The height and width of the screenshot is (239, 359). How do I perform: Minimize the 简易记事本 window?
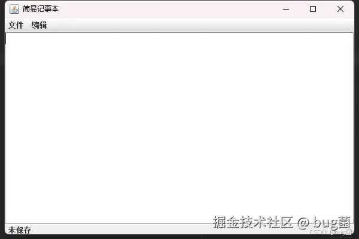coord(286,9)
